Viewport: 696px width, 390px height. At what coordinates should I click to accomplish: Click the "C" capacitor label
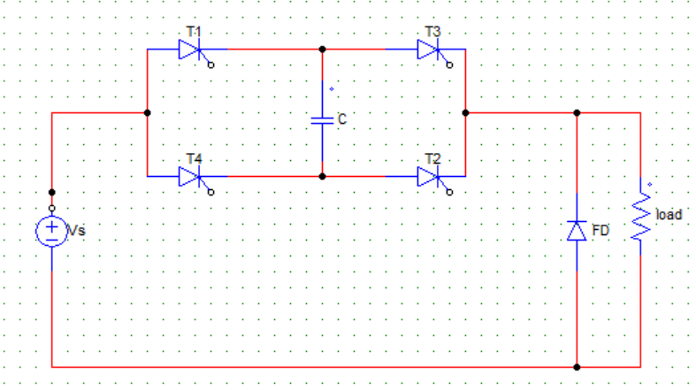[341, 119]
